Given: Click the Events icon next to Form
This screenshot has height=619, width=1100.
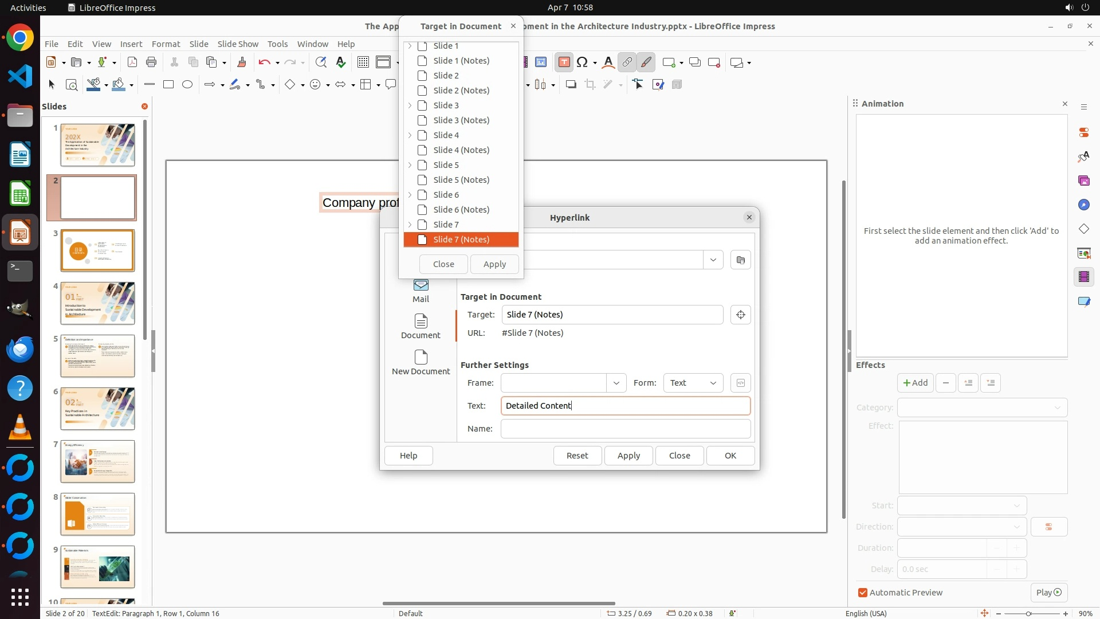Looking at the screenshot, I should (740, 383).
